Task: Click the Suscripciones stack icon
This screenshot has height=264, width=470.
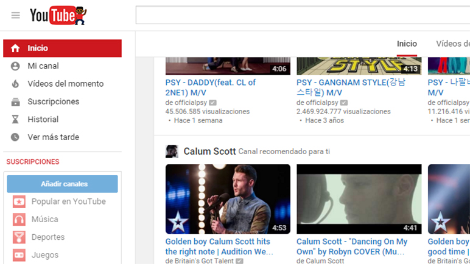Action: (15, 102)
